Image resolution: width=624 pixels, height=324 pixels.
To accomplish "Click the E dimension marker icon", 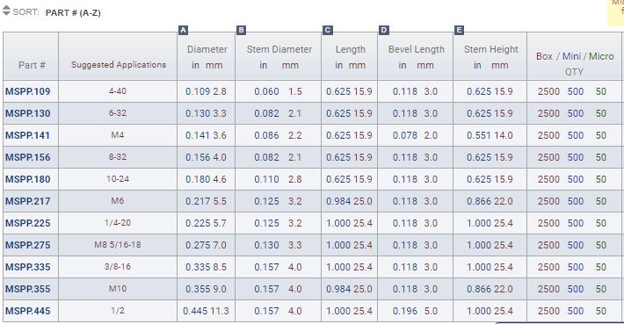I will [459, 30].
